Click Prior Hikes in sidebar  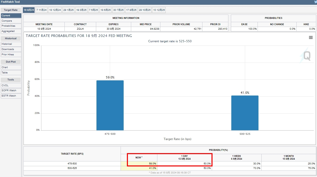pyautogui.click(x=11, y=55)
